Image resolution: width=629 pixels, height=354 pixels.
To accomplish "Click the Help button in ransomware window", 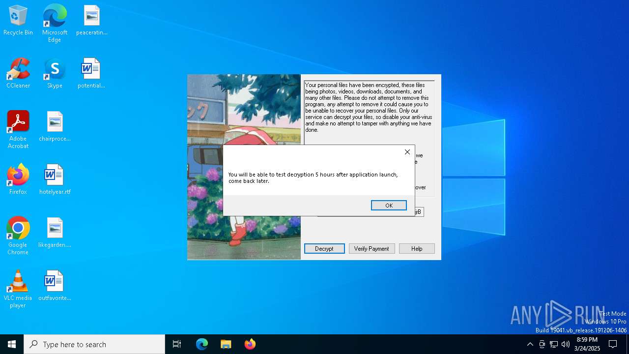I will (417, 249).
